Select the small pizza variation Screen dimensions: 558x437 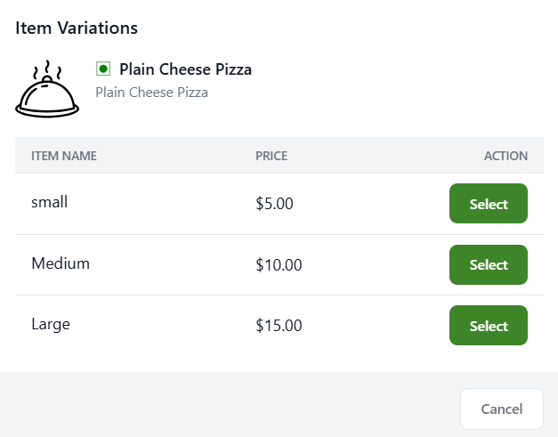click(488, 204)
